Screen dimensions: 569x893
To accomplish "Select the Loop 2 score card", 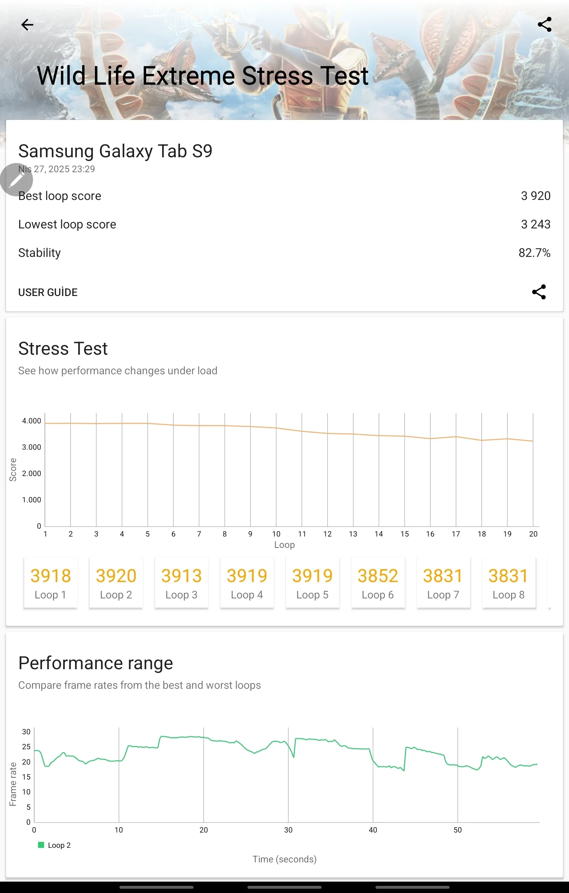I will [x=116, y=582].
